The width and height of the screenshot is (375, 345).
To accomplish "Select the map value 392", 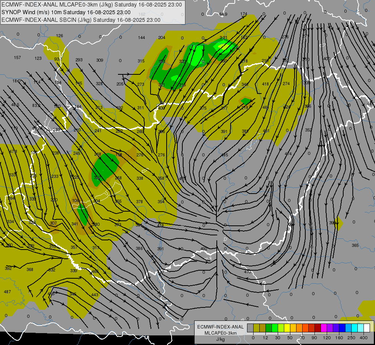I will 8,268.
